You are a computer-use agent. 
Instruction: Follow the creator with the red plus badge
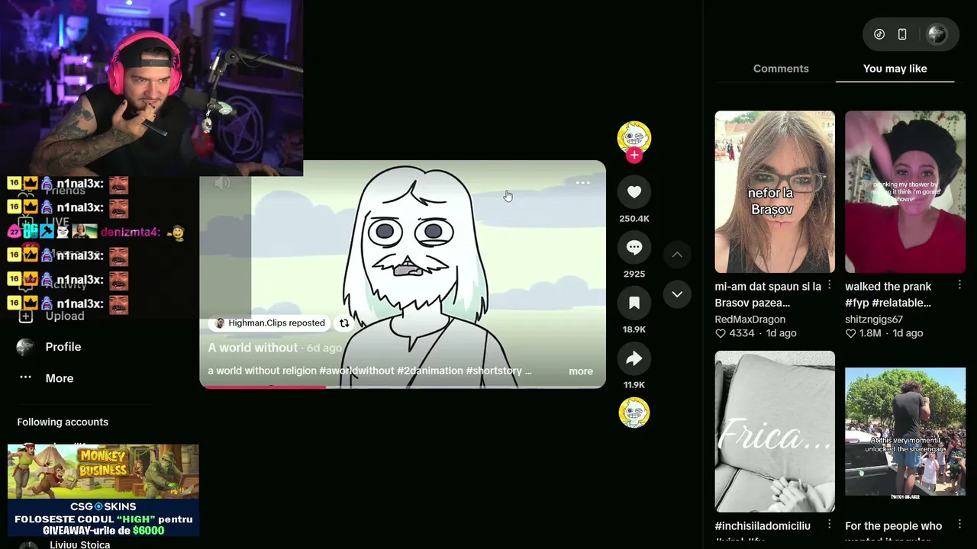point(634,156)
